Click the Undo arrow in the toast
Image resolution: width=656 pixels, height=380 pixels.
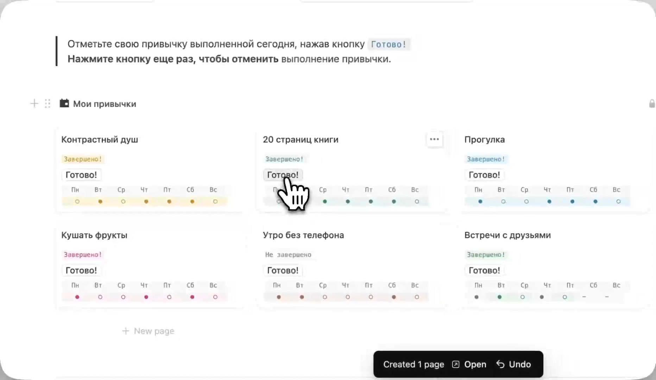coord(500,365)
